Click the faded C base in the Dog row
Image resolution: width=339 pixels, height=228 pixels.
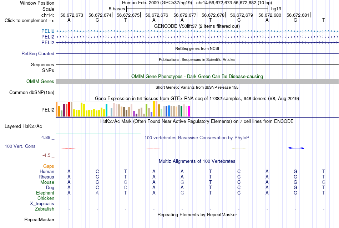click(x=126, y=188)
